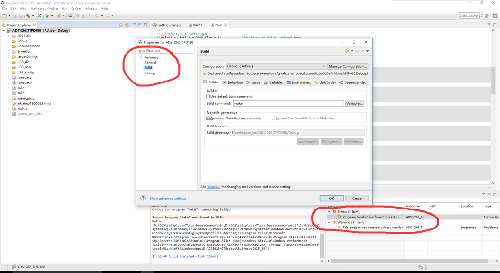The height and width of the screenshot is (273, 500).
Task: Click the help question mark icon
Action: coord(143,198)
